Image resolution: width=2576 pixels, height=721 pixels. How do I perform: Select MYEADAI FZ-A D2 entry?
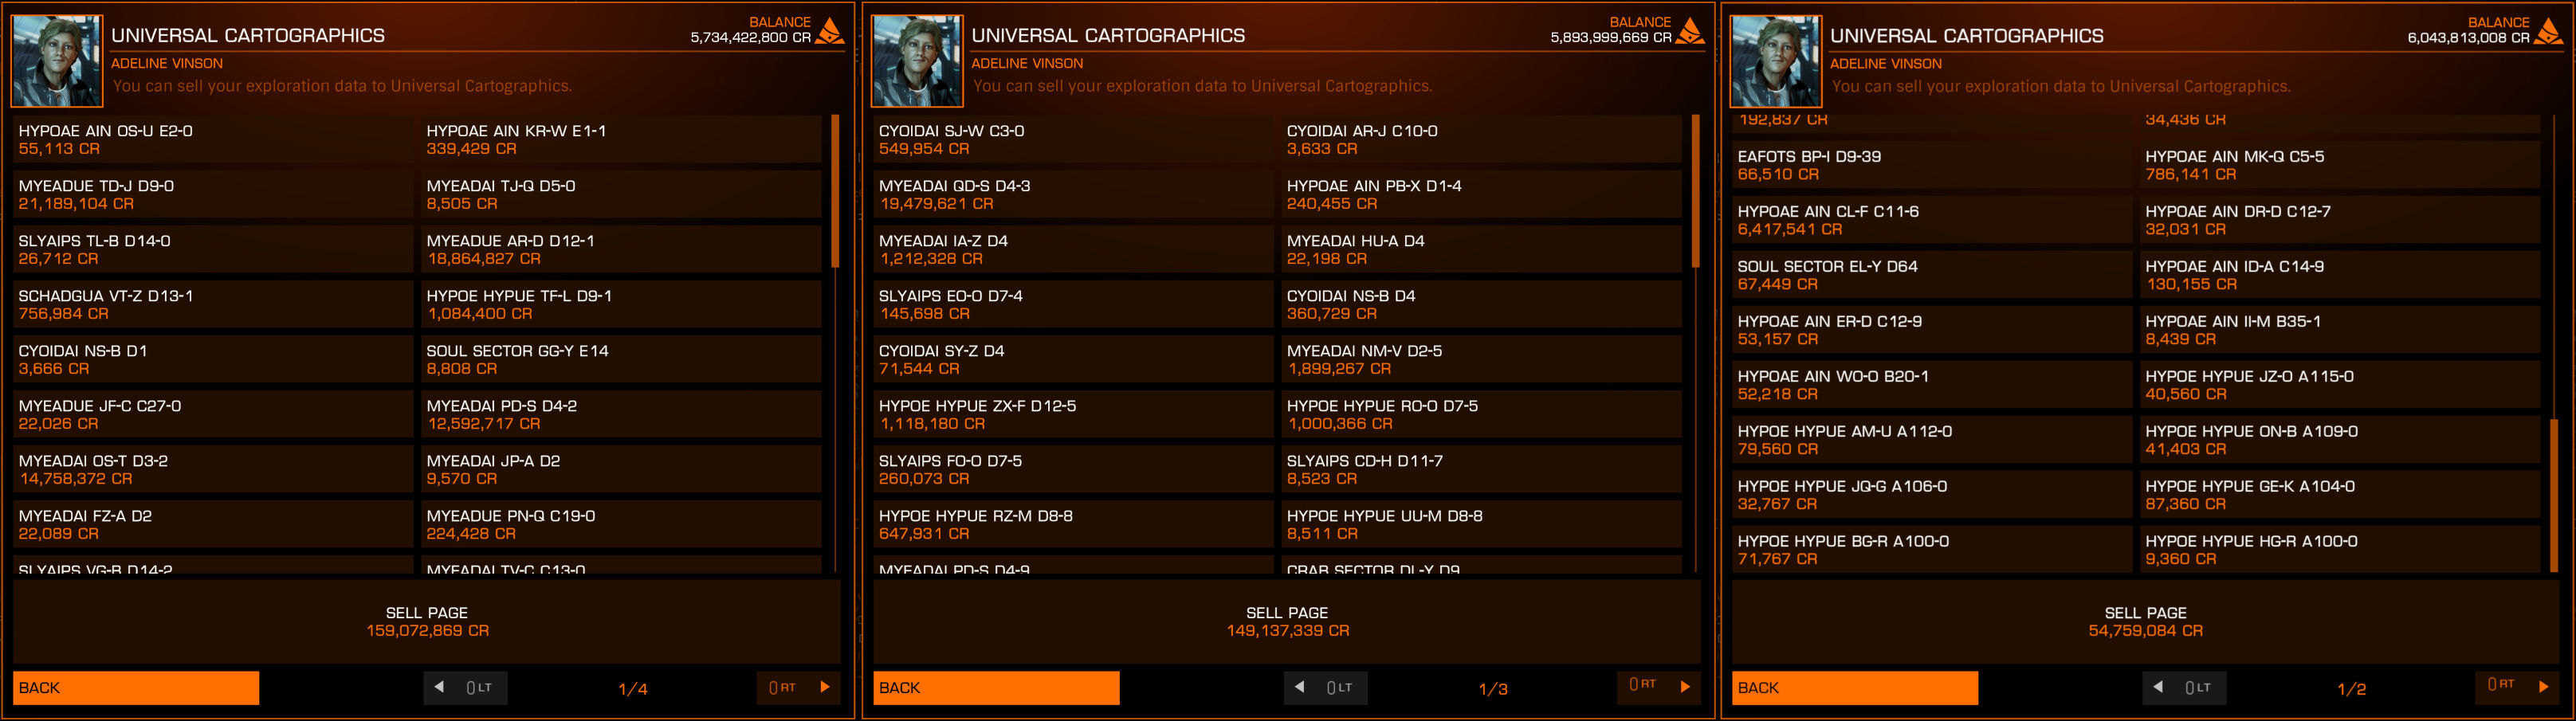tap(213, 524)
